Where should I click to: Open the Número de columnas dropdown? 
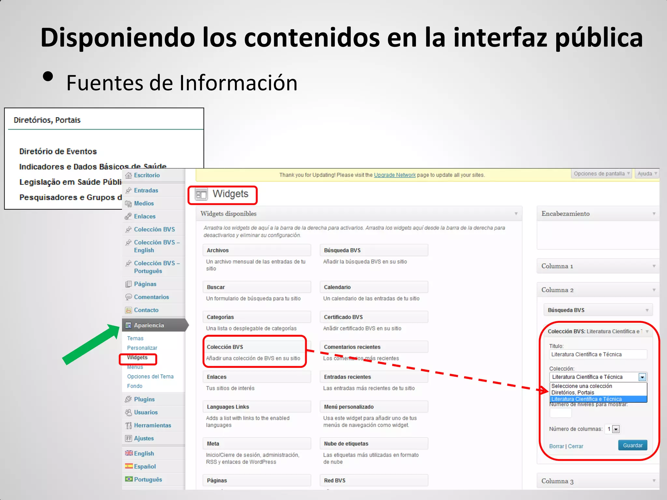click(x=616, y=429)
